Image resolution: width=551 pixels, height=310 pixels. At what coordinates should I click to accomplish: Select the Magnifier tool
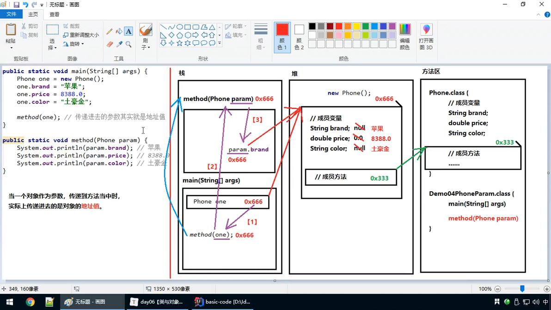point(129,44)
